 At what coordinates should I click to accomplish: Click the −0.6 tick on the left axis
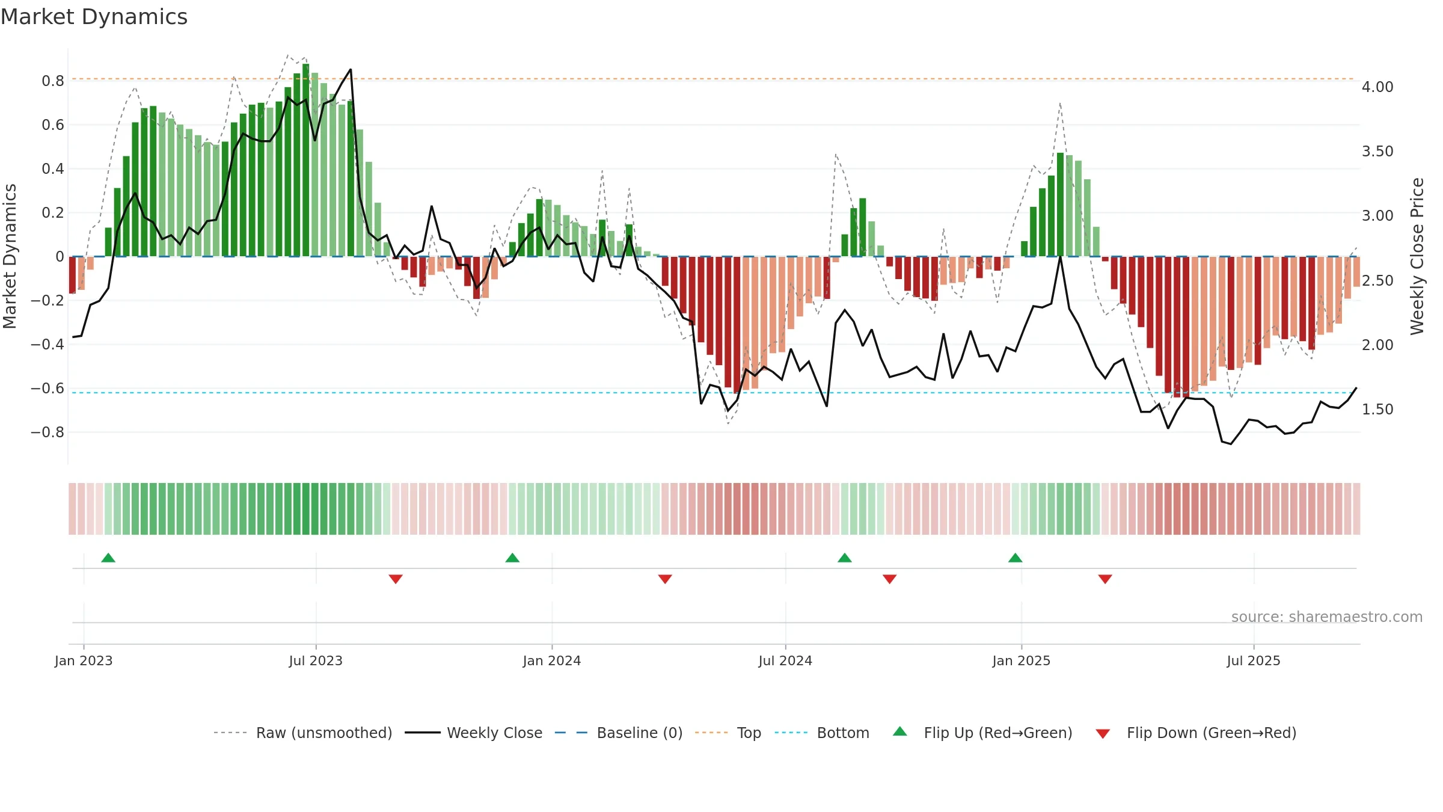pyautogui.click(x=47, y=389)
